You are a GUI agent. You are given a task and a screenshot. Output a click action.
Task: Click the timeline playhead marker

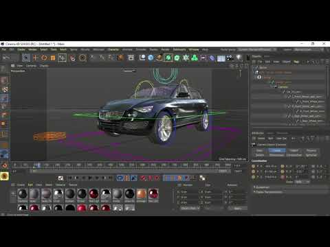coord(38,165)
